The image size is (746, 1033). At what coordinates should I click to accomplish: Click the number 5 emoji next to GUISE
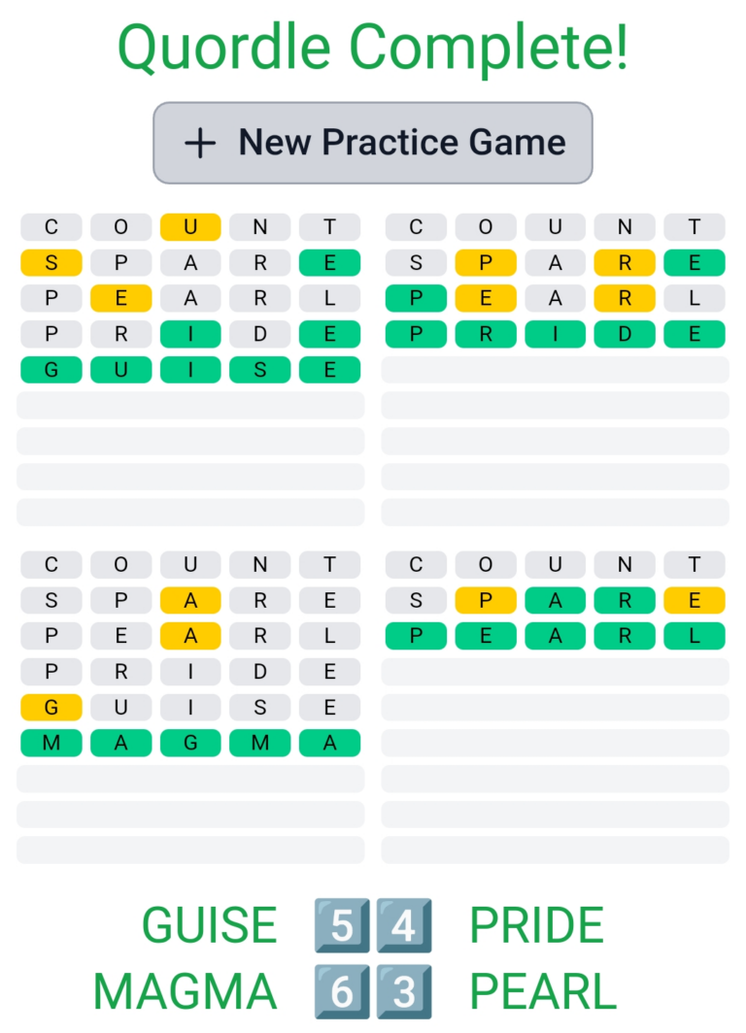pos(341,924)
